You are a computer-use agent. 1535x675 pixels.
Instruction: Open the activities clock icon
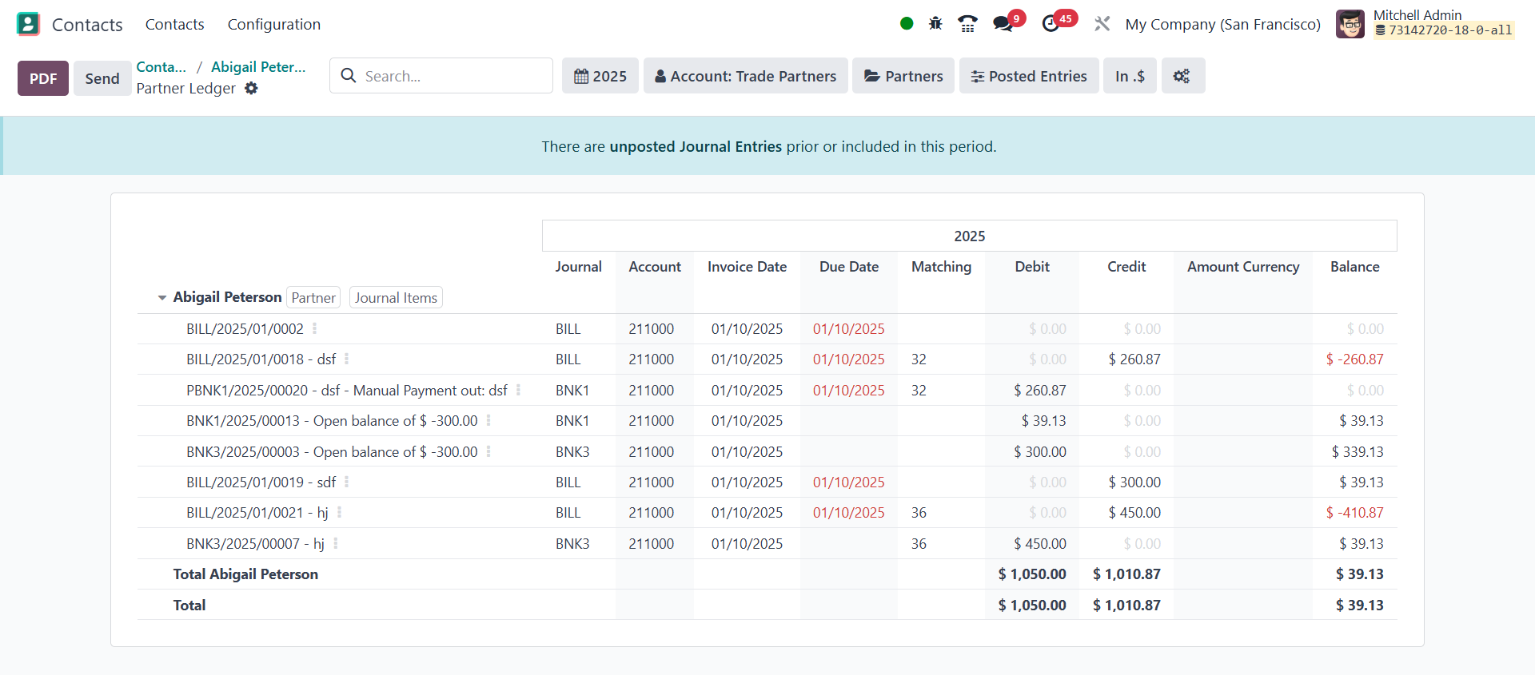pos(1051,24)
